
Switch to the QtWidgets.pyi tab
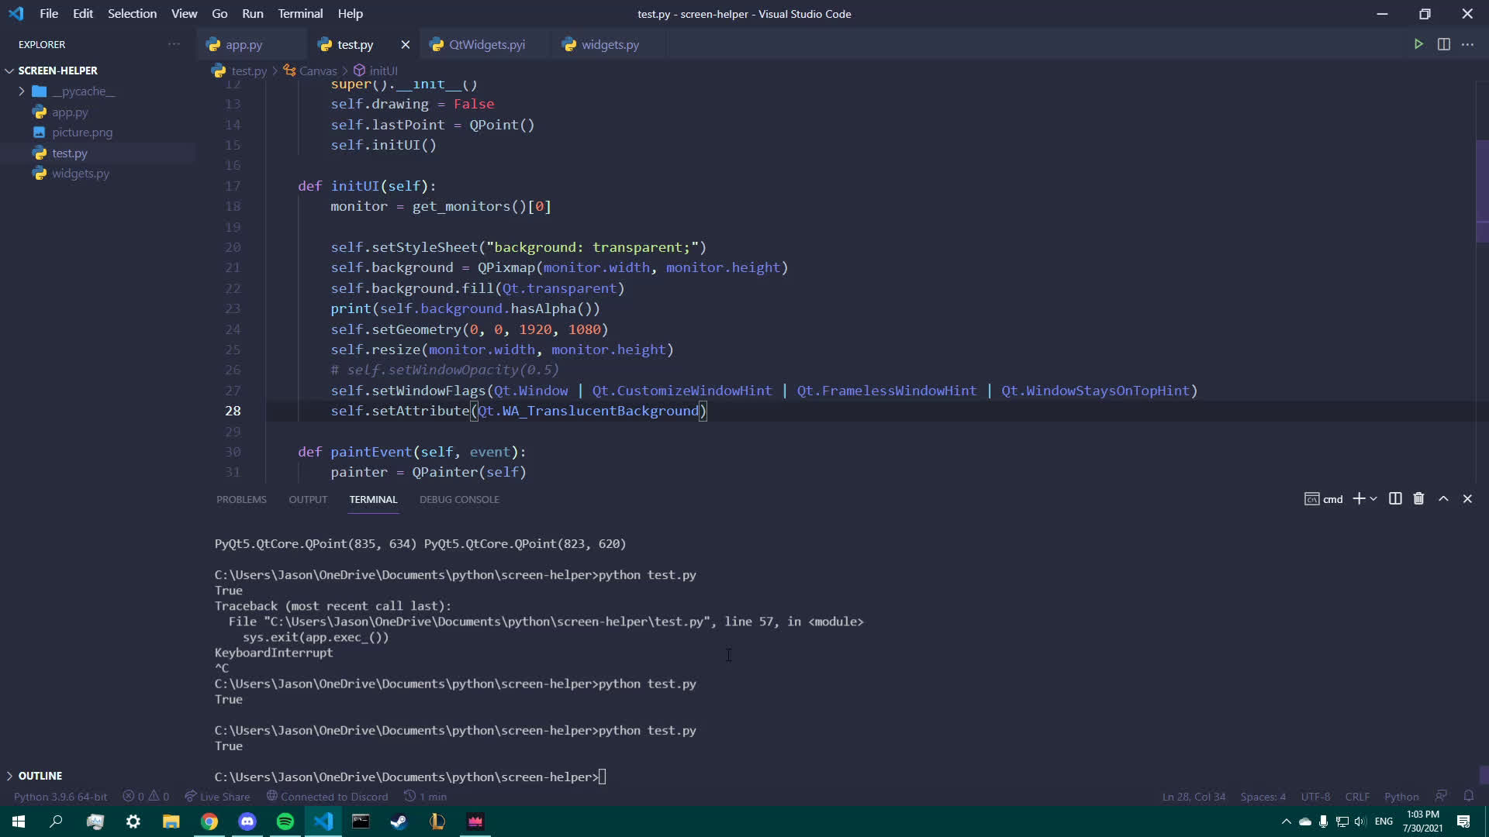(486, 45)
